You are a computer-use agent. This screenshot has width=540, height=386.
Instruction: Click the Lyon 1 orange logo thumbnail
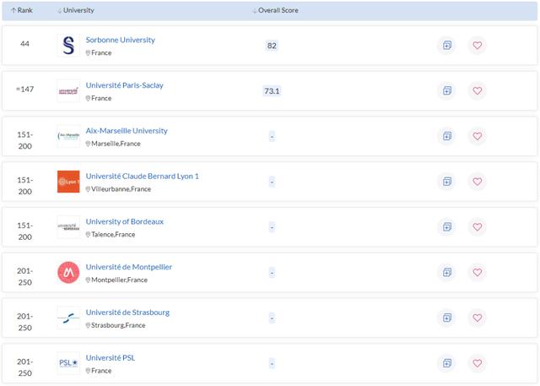click(68, 182)
